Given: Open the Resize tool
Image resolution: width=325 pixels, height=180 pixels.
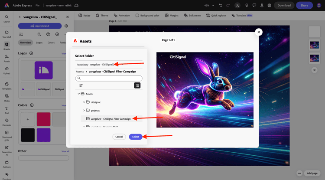Looking at the screenshot, I should point(84,15).
